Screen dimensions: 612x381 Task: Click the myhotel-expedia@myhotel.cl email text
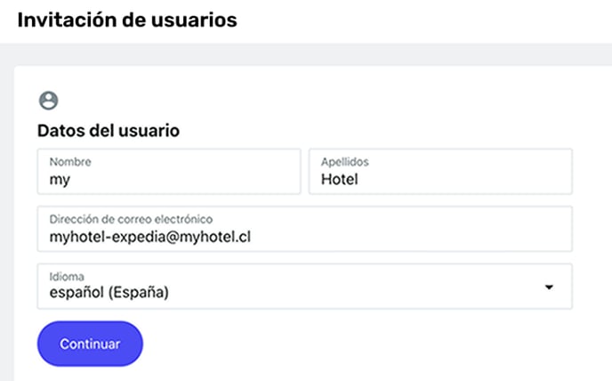tap(150, 237)
